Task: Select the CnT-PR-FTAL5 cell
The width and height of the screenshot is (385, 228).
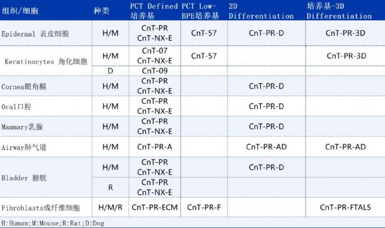Action: pyautogui.click(x=345, y=207)
